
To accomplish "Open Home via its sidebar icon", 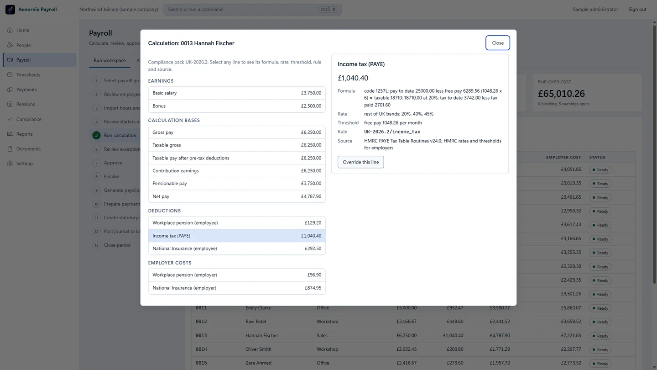I will point(10,30).
